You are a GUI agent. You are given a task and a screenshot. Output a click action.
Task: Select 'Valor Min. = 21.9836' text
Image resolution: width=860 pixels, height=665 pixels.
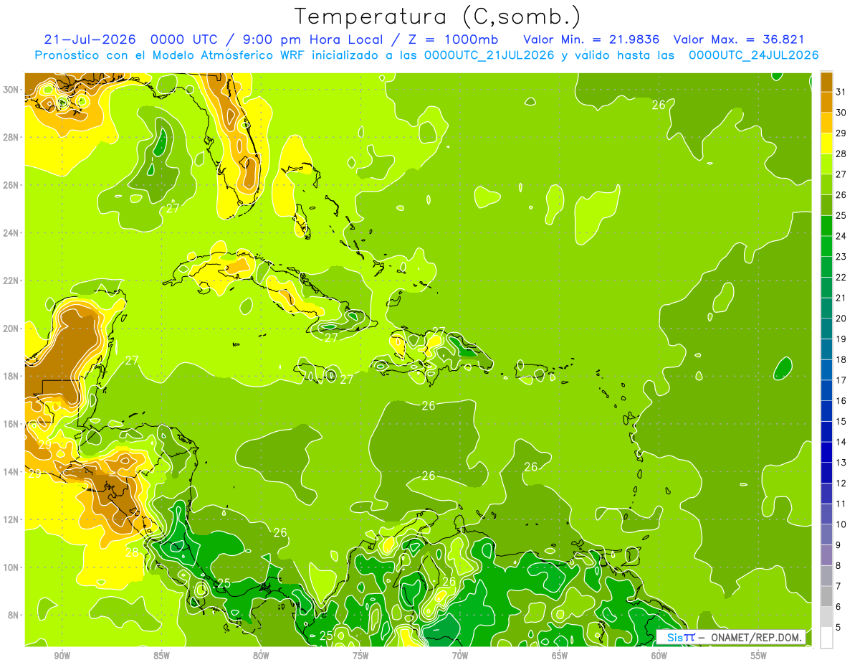[591, 39]
